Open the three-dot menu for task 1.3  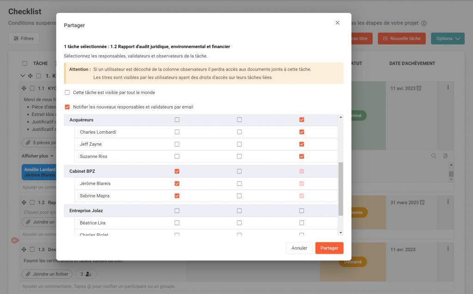(x=448, y=249)
